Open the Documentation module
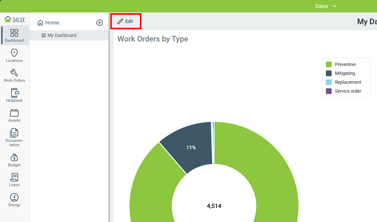The image size is (377, 222). click(x=14, y=137)
